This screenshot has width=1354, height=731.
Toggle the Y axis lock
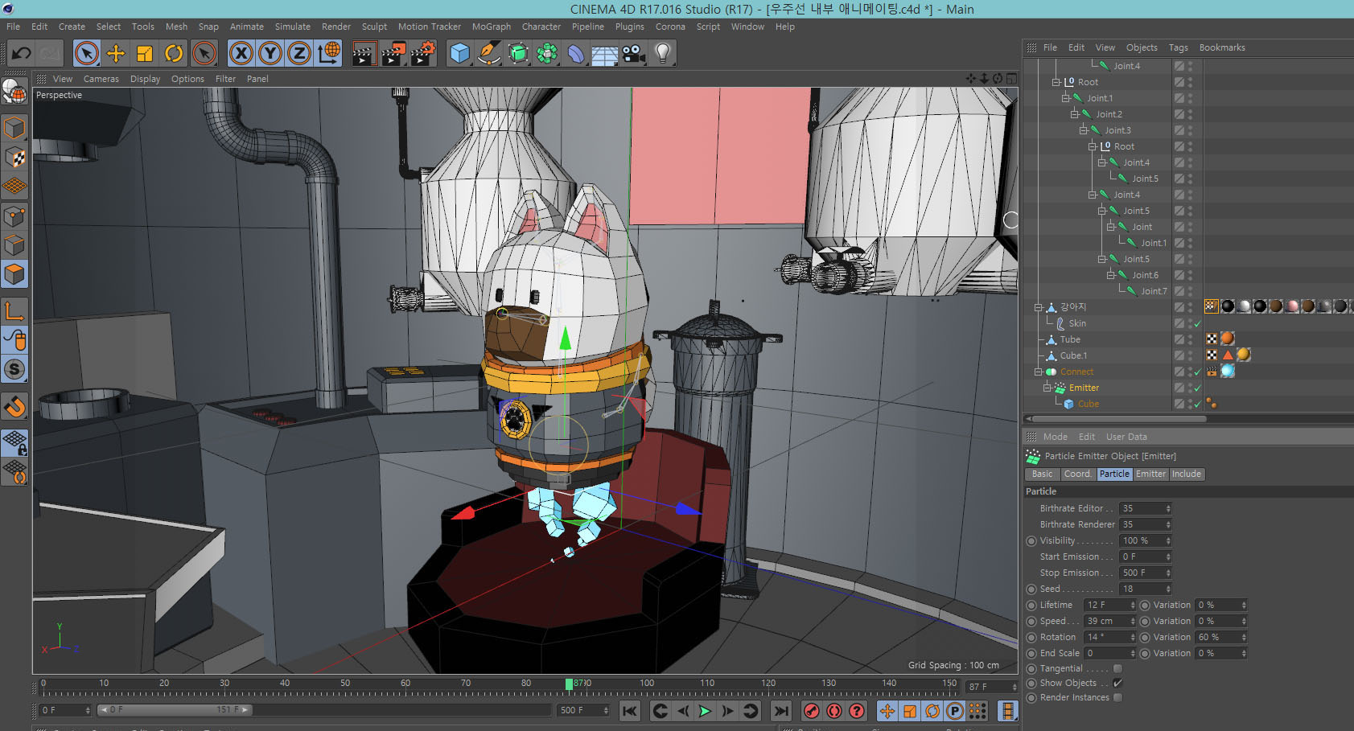coord(270,53)
